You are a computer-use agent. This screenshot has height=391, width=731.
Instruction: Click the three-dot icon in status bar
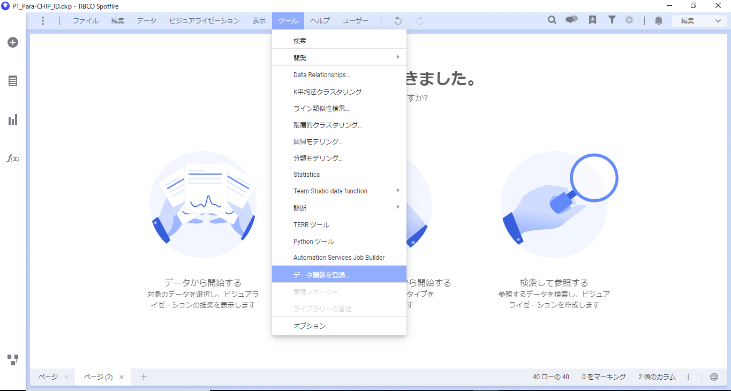coord(689,377)
